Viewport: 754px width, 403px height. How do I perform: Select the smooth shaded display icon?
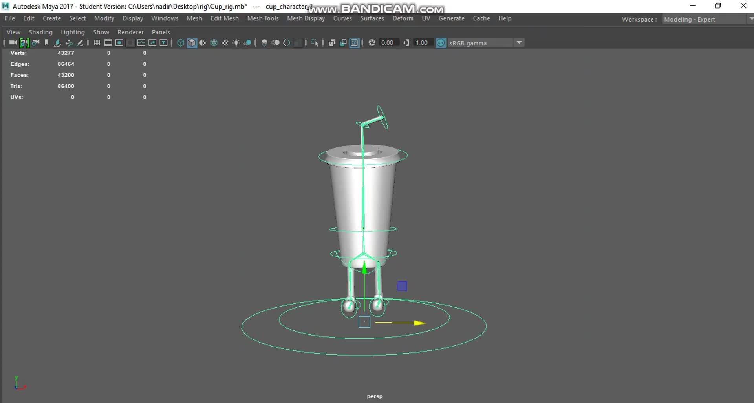(192, 43)
